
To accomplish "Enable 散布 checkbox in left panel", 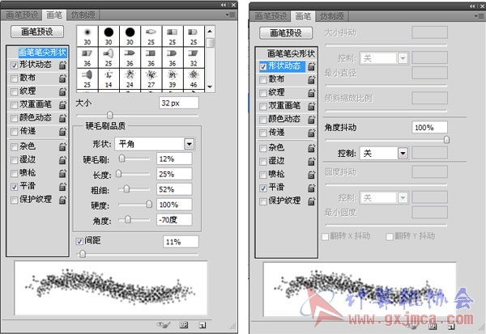I will pos(14,78).
